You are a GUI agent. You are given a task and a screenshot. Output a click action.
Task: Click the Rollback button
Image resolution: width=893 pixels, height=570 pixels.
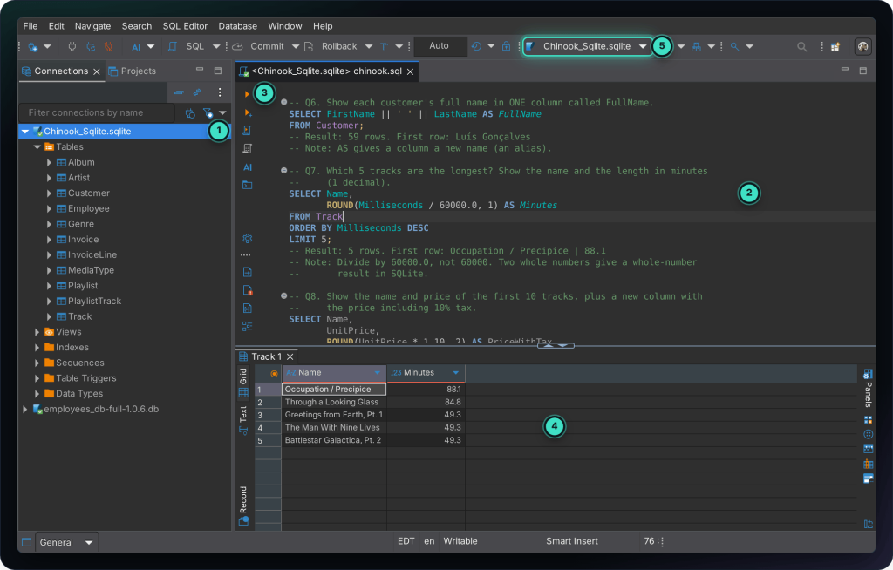pyautogui.click(x=331, y=47)
